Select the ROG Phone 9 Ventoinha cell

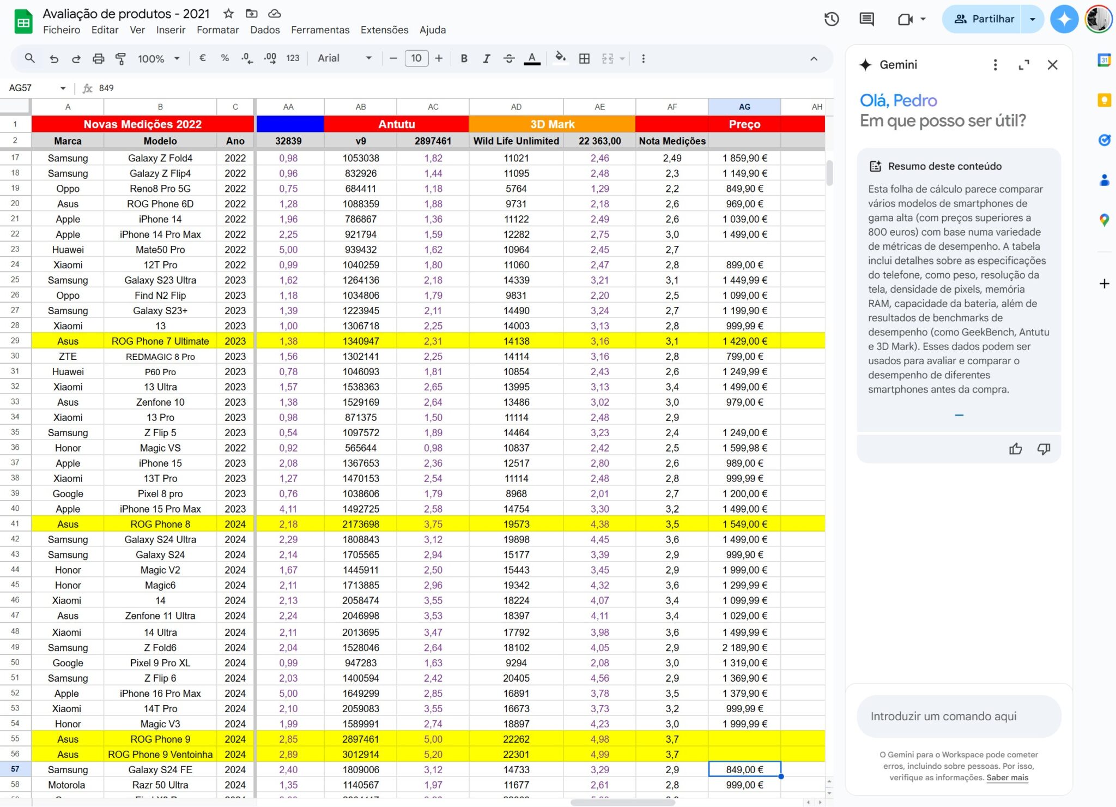(160, 754)
